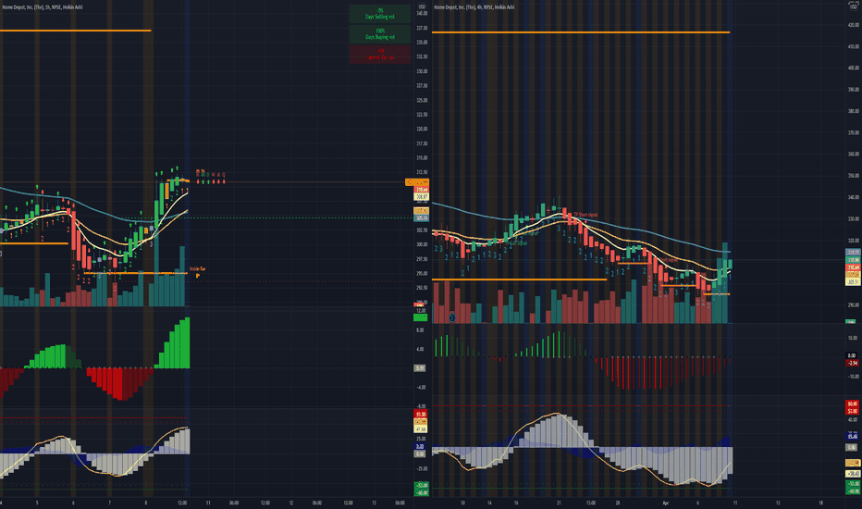The height and width of the screenshot is (509, 862).
Task: Open the USD currency selector on right chart
Action: point(853,6)
